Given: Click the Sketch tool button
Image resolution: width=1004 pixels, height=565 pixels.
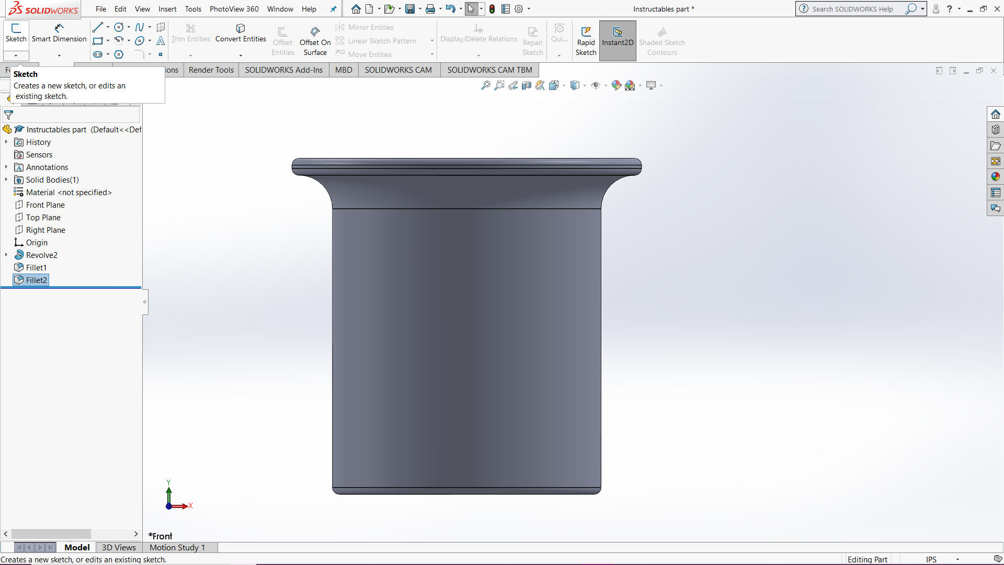Looking at the screenshot, I should [x=16, y=33].
